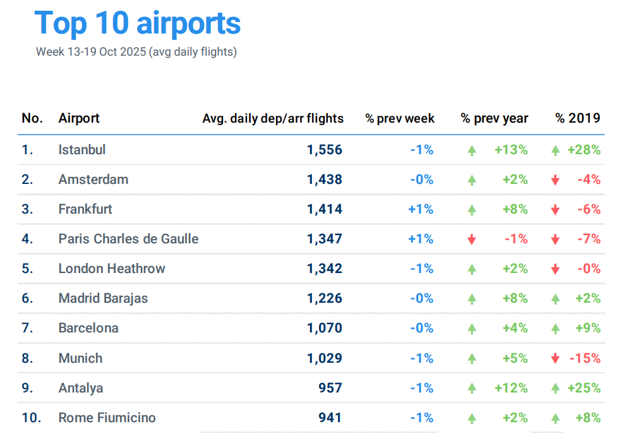Click the Airport column header

pyautogui.click(x=79, y=118)
